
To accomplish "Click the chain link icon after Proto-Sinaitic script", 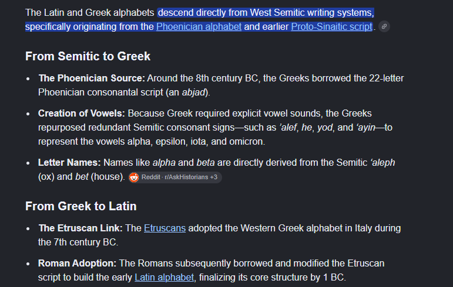I will (x=384, y=26).
